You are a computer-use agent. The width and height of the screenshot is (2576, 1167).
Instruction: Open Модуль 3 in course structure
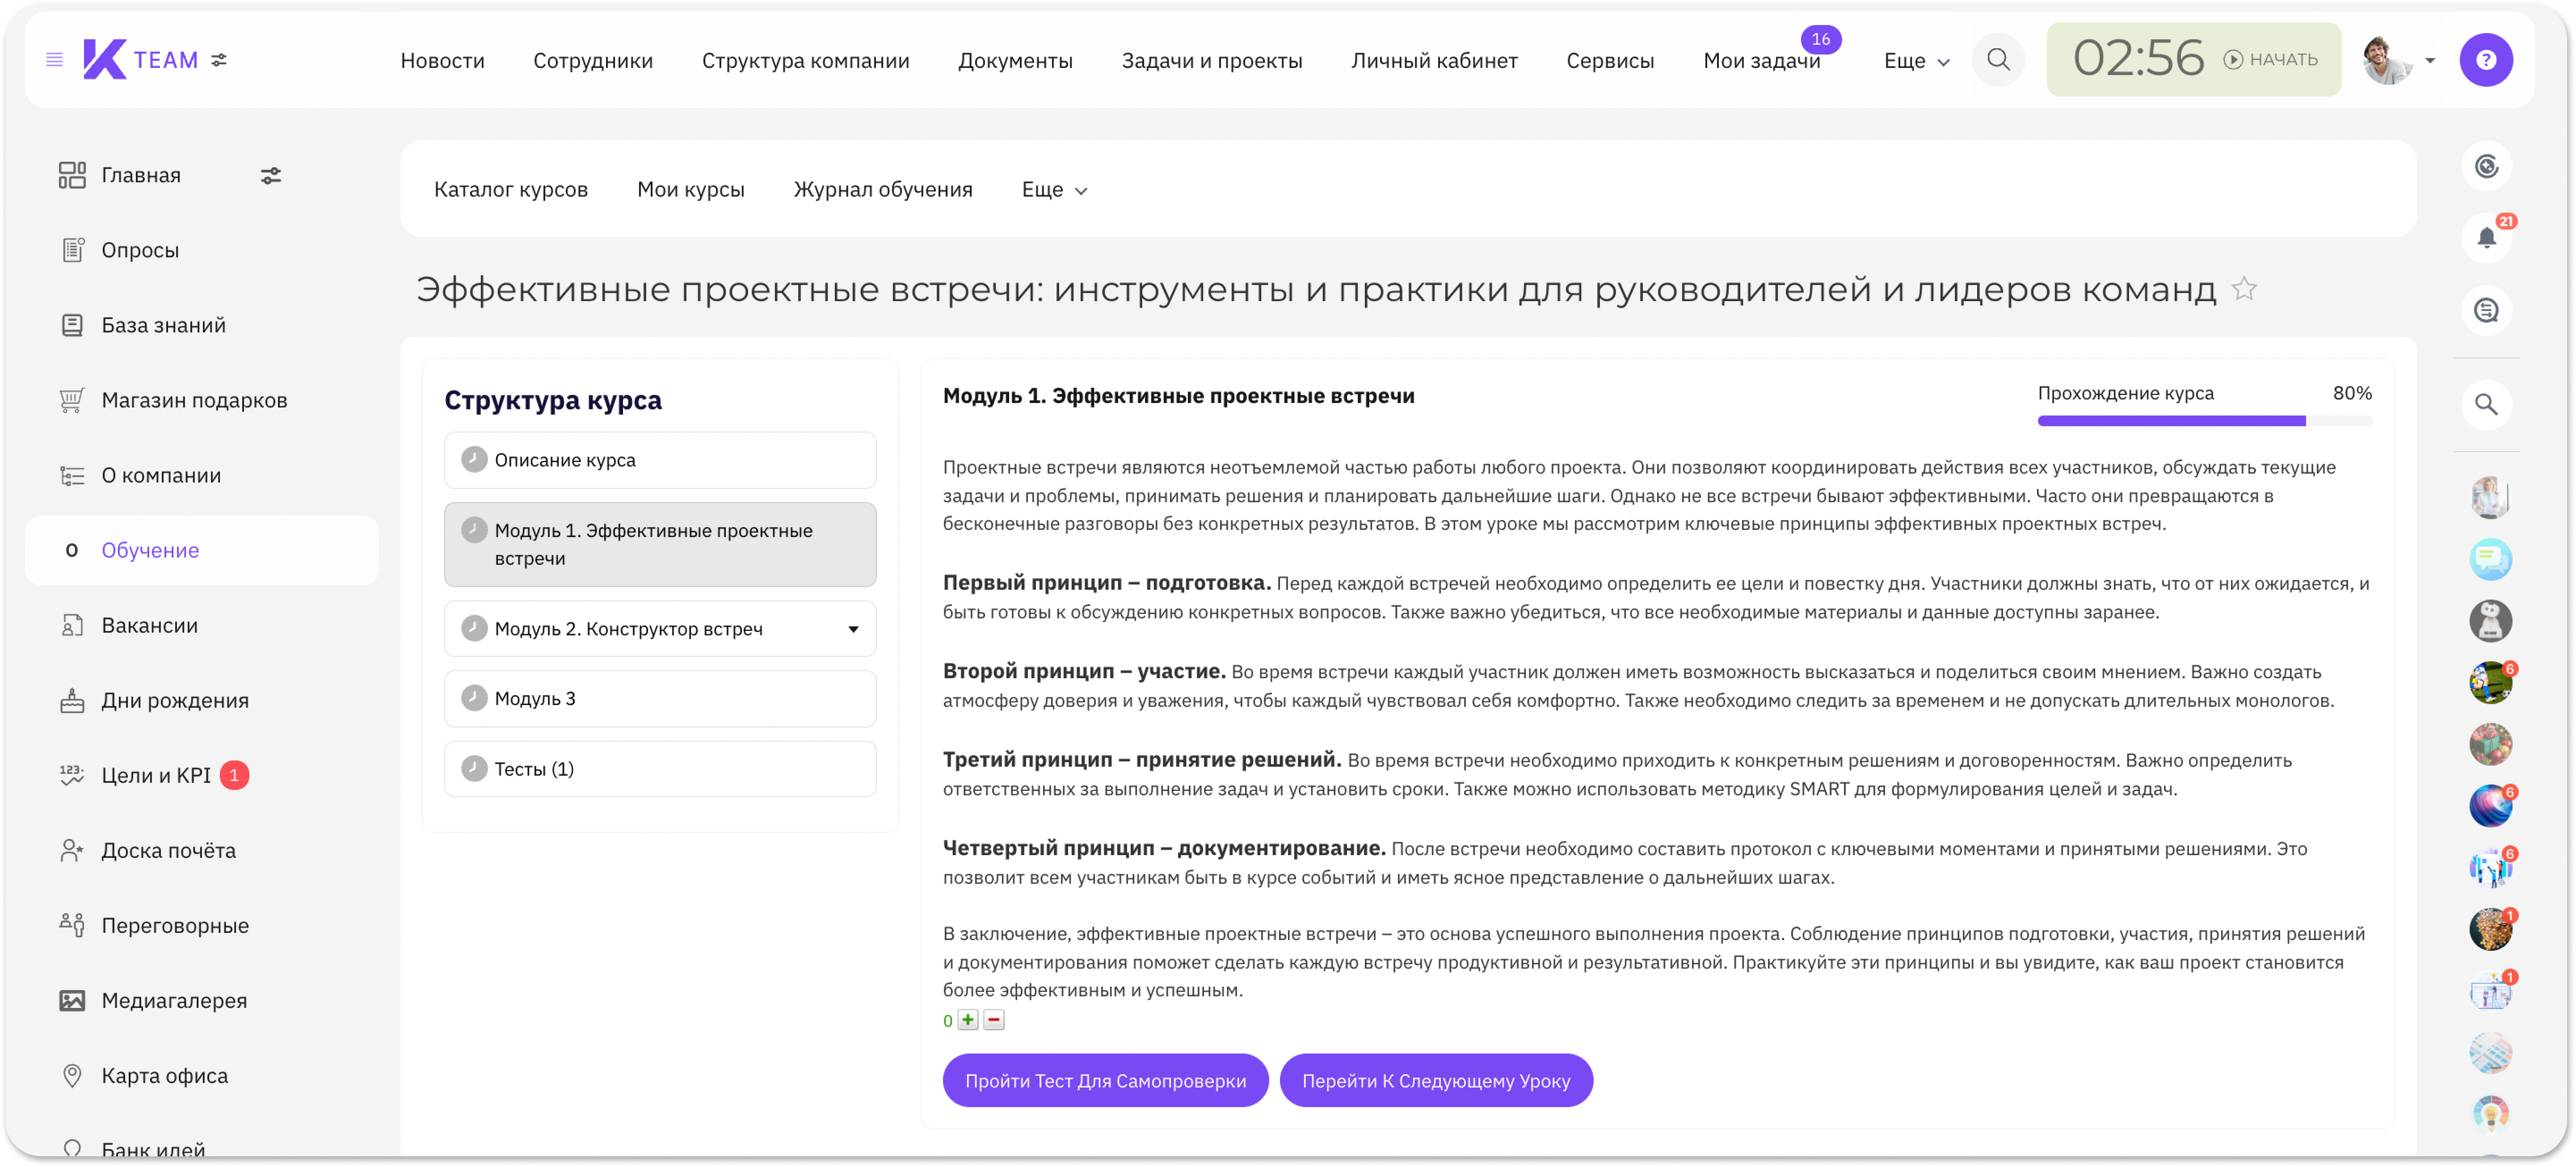coord(660,699)
